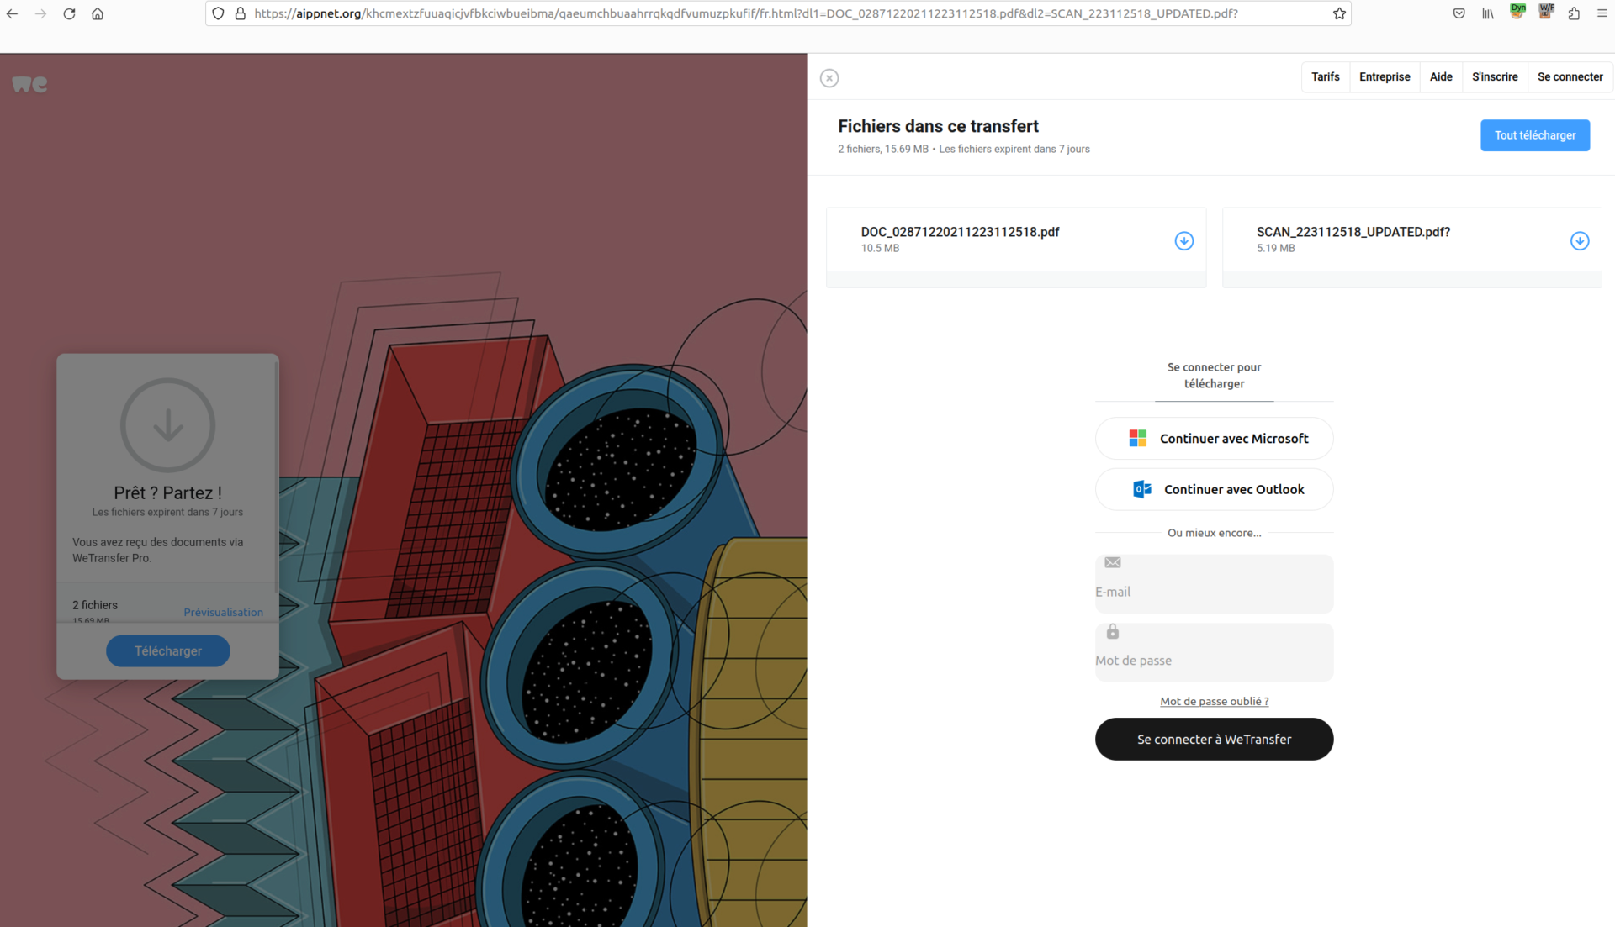Click the lock icon above password
Image resolution: width=1615 pixels, height=927 pixels.
1112,631
